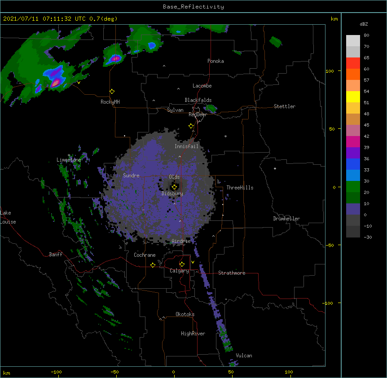This screenshot has height=378, width=387.
Task: Click the asterisk marker above Limestone label
Action: click(69, 155)
